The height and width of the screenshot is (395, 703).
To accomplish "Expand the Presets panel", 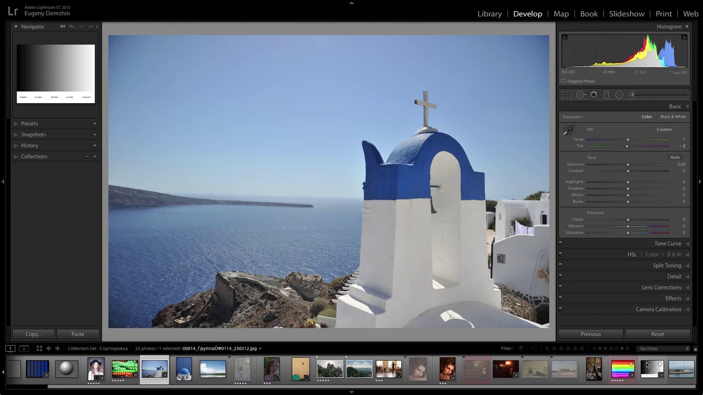I will pyautogui.click(x=15, y=123).
